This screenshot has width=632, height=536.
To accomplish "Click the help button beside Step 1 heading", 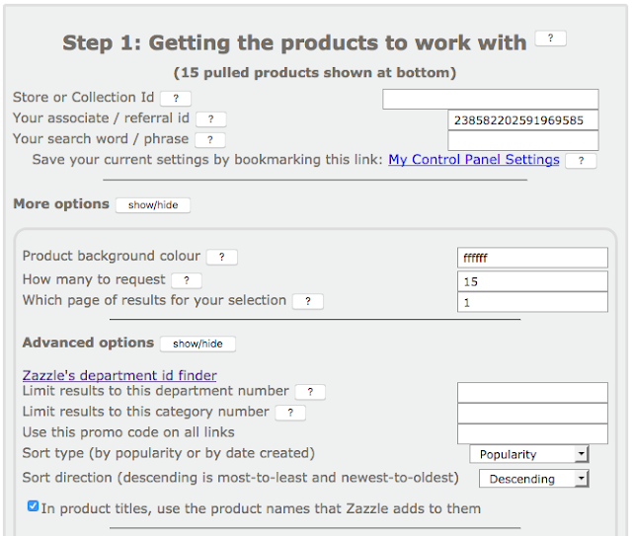I will [550, 38].
